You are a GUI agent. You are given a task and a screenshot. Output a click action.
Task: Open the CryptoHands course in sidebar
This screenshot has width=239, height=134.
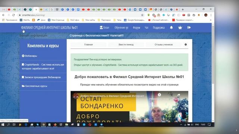pyautogui.click(x=43, y=67)
